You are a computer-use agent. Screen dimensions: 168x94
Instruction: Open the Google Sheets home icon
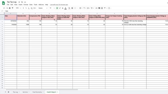tap(3, 3)
